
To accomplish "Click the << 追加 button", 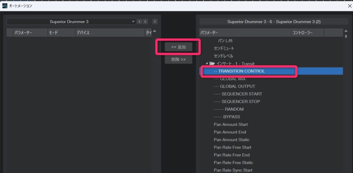I will click(x=178, y=47).
